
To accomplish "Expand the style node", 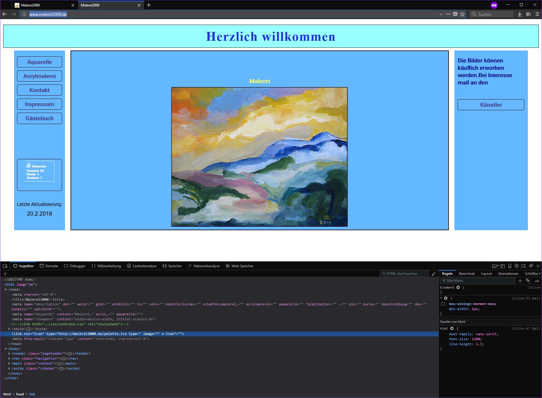I will click(x=9, y=329).
